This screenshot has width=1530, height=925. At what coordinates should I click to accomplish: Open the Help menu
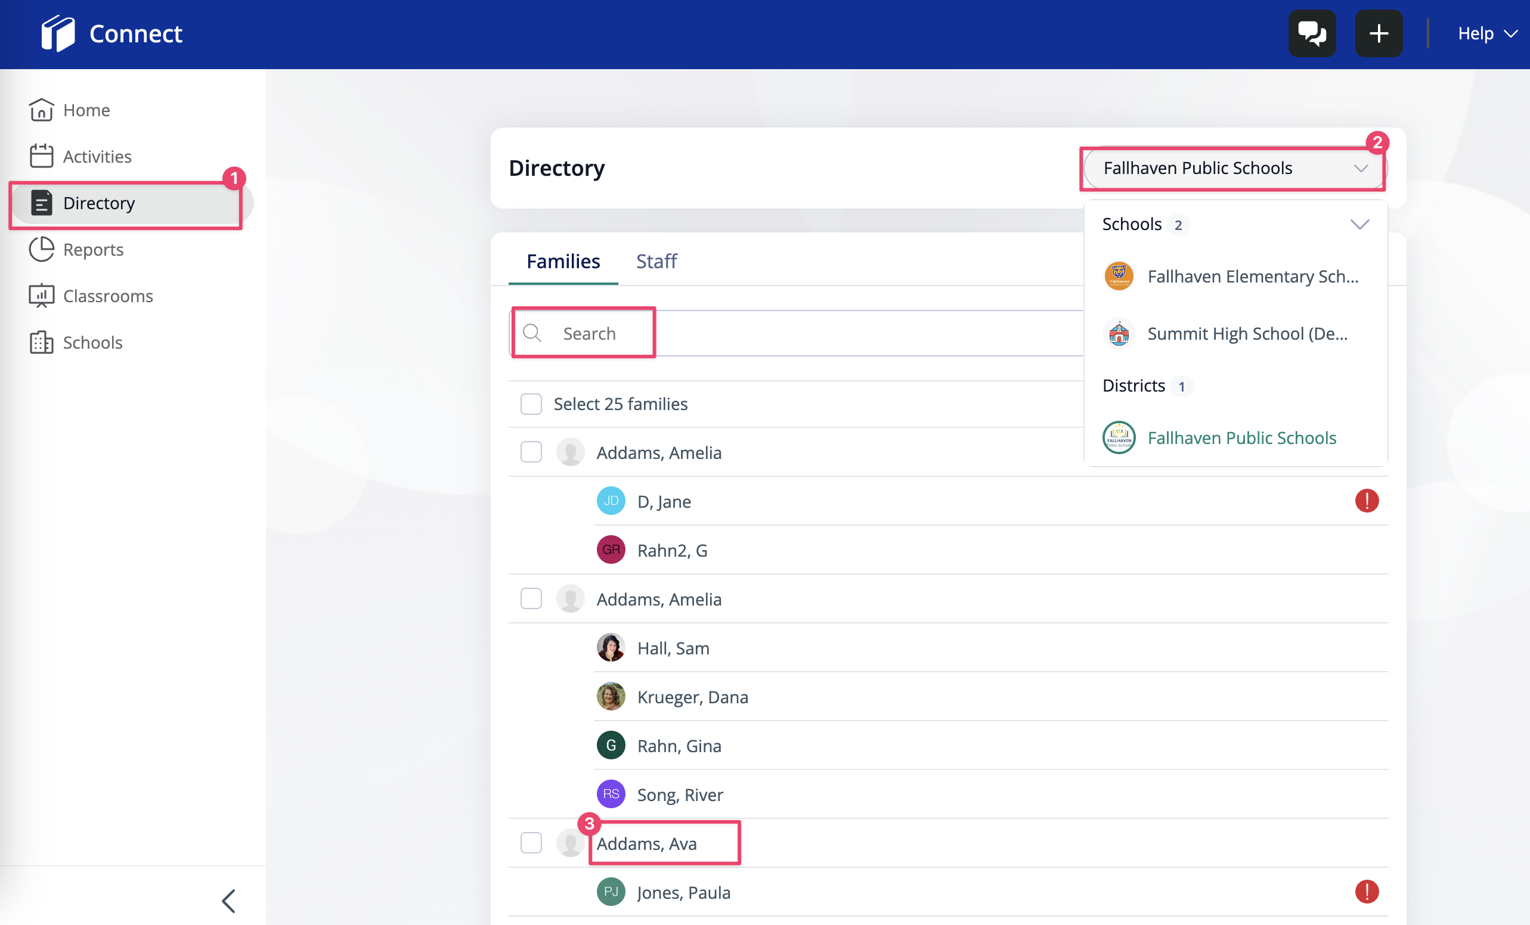pos(1487,33)
